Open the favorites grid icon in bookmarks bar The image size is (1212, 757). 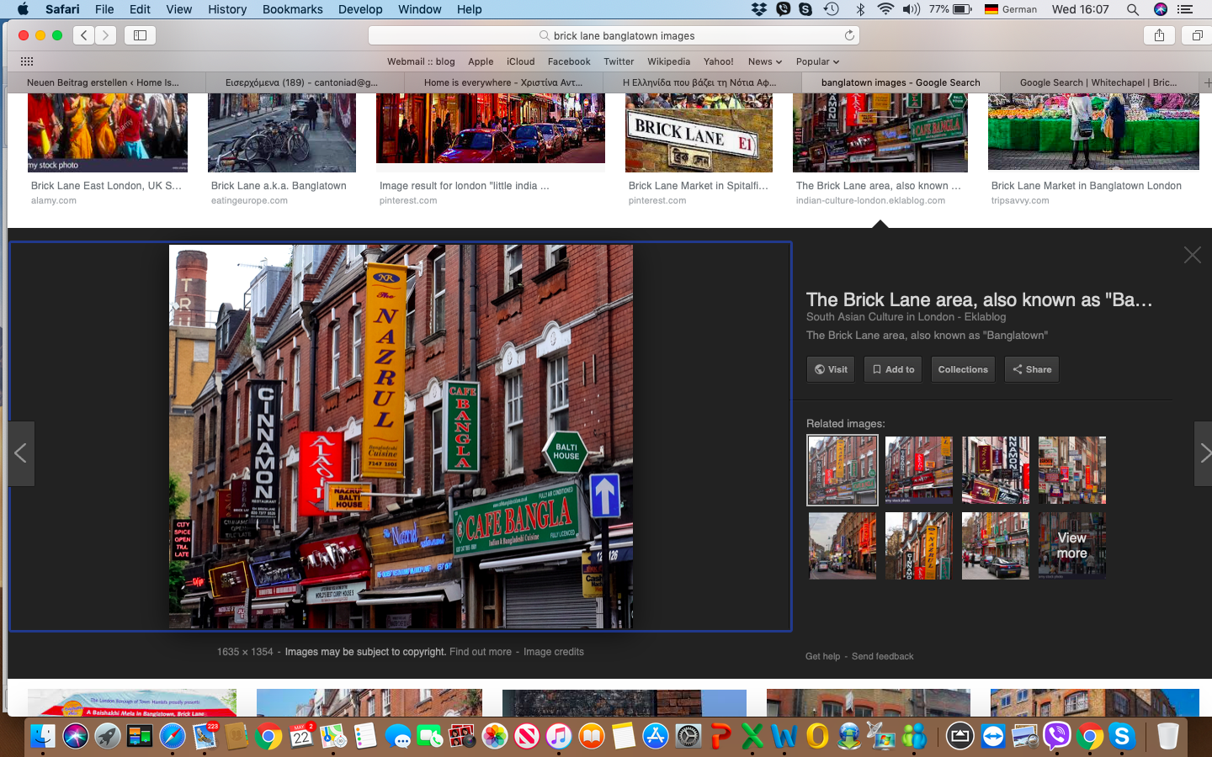click(x=27, y=61)
